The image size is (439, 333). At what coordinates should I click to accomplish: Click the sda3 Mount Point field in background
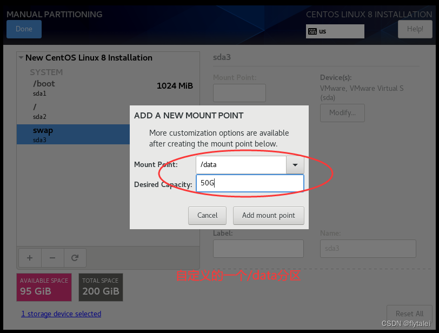click(240, 93)
